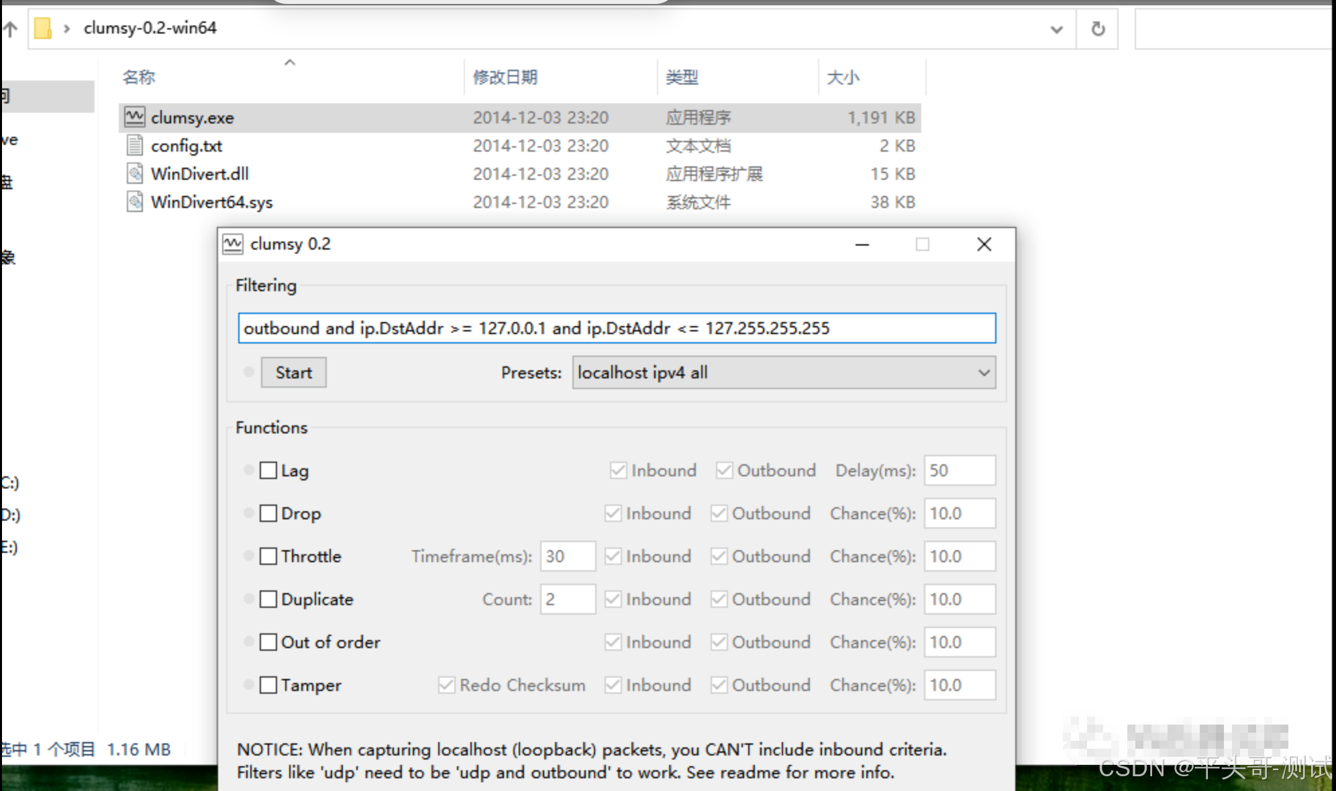
Task: Click the 修改日期 column header
Action: click(505, 77)
